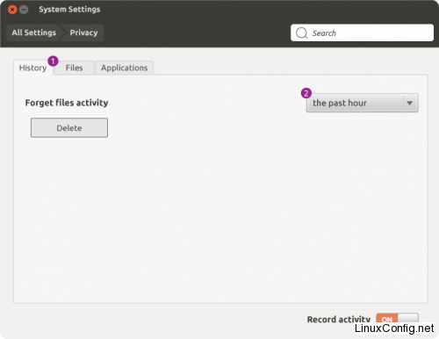Click the Delete button
The image size is (439, 339).
click(x=69, y=128)
